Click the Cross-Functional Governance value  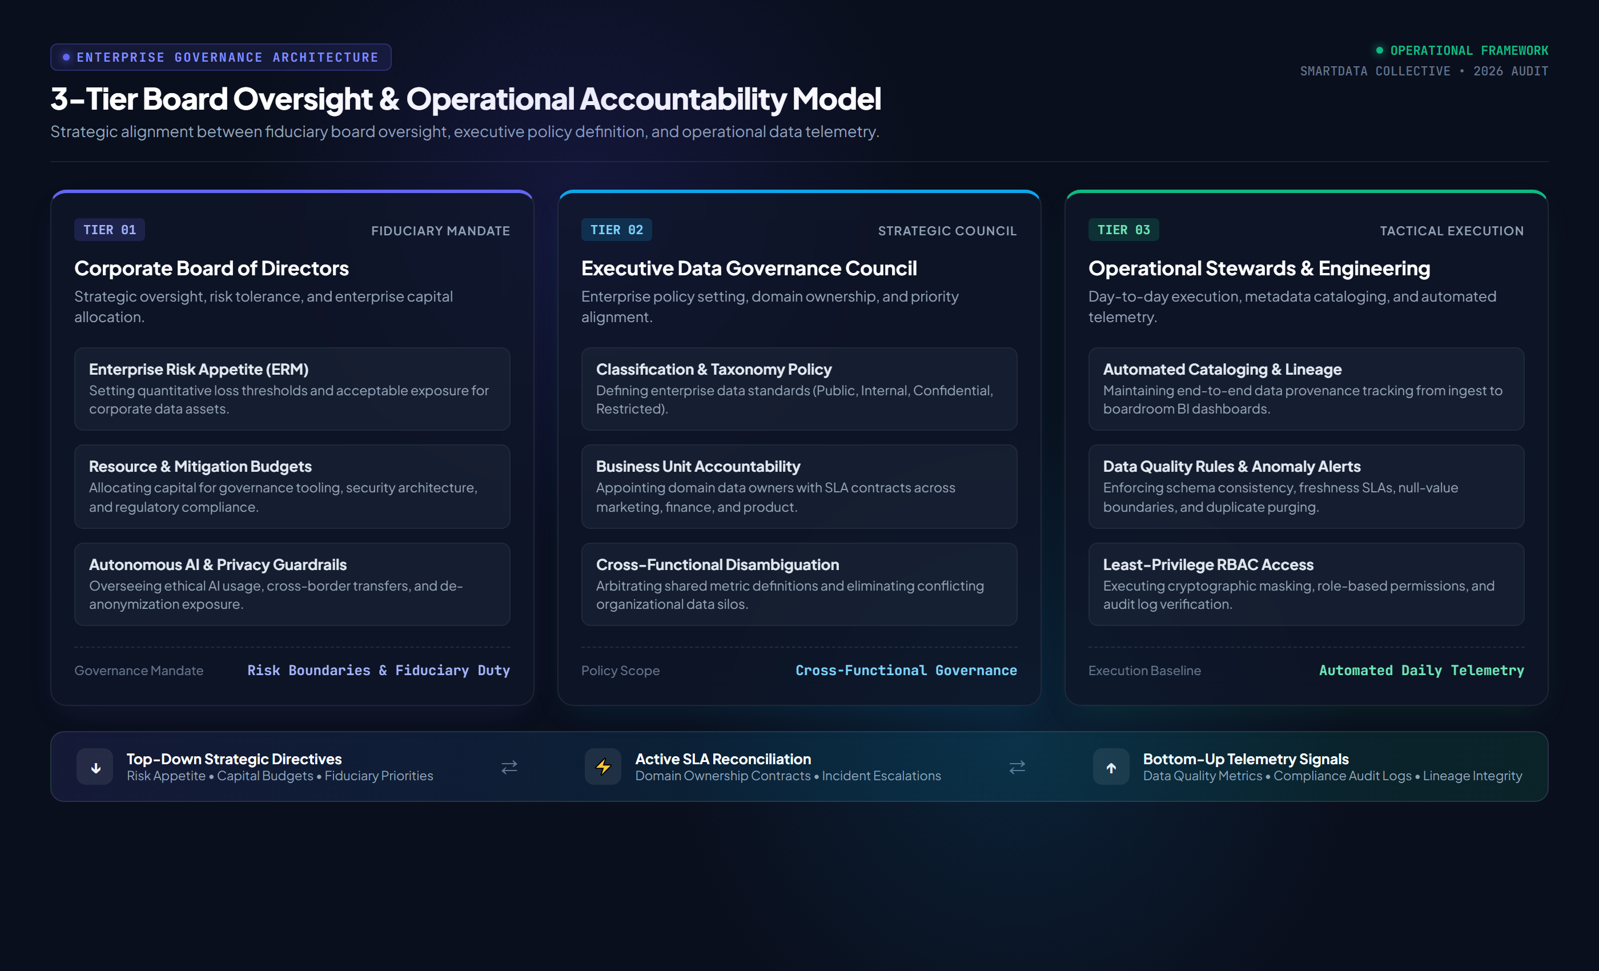point(906,670)
